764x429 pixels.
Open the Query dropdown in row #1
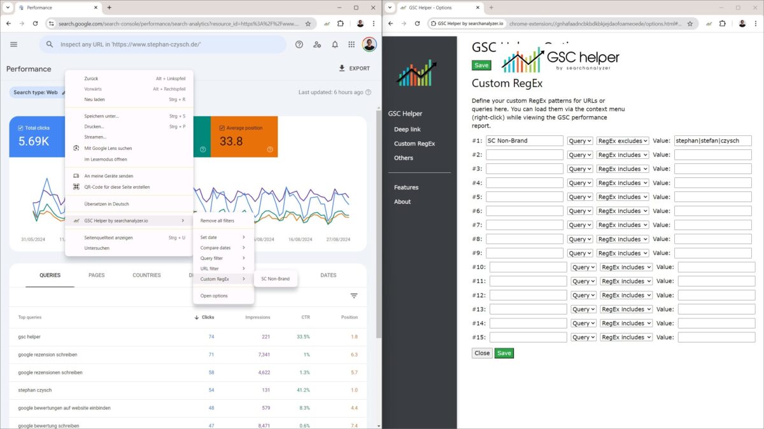point(580,140)
